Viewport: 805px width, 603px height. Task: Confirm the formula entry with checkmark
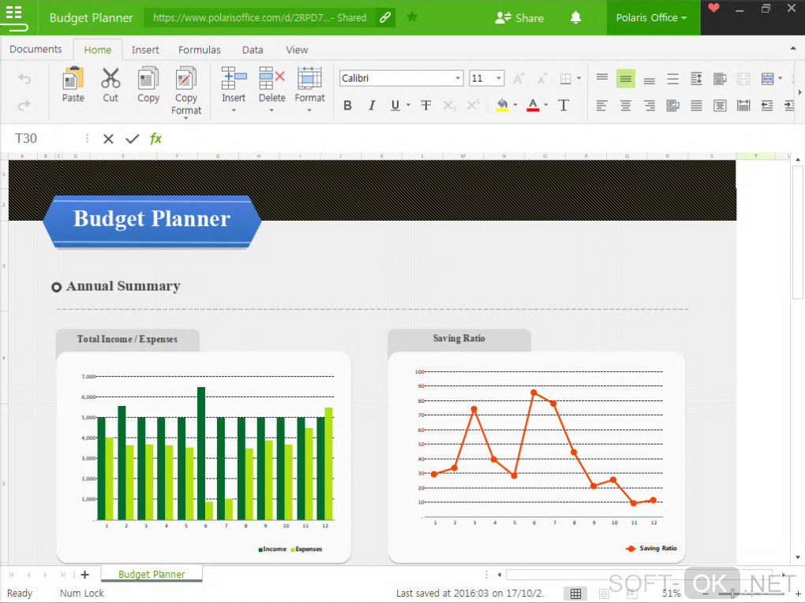click(x=132, y=139)
